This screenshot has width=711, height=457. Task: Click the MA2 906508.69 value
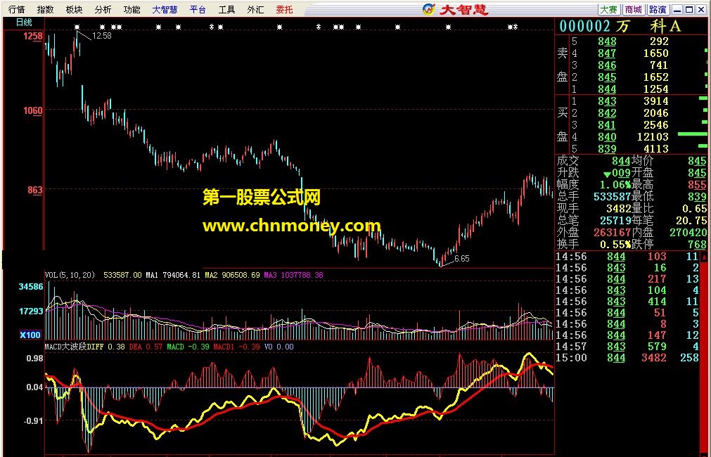coord(232,275)
